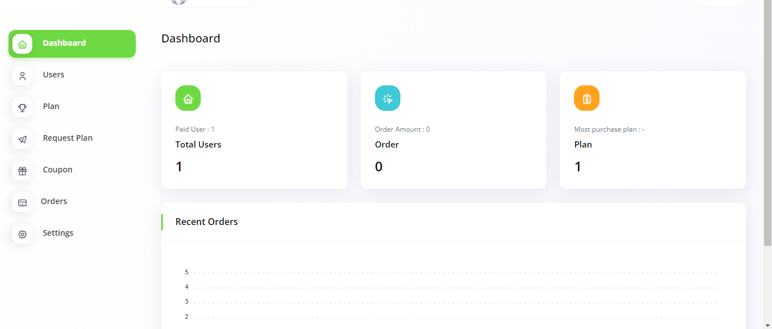
Task: Select the Dashboard home icon
Action: tap(22, 44)
